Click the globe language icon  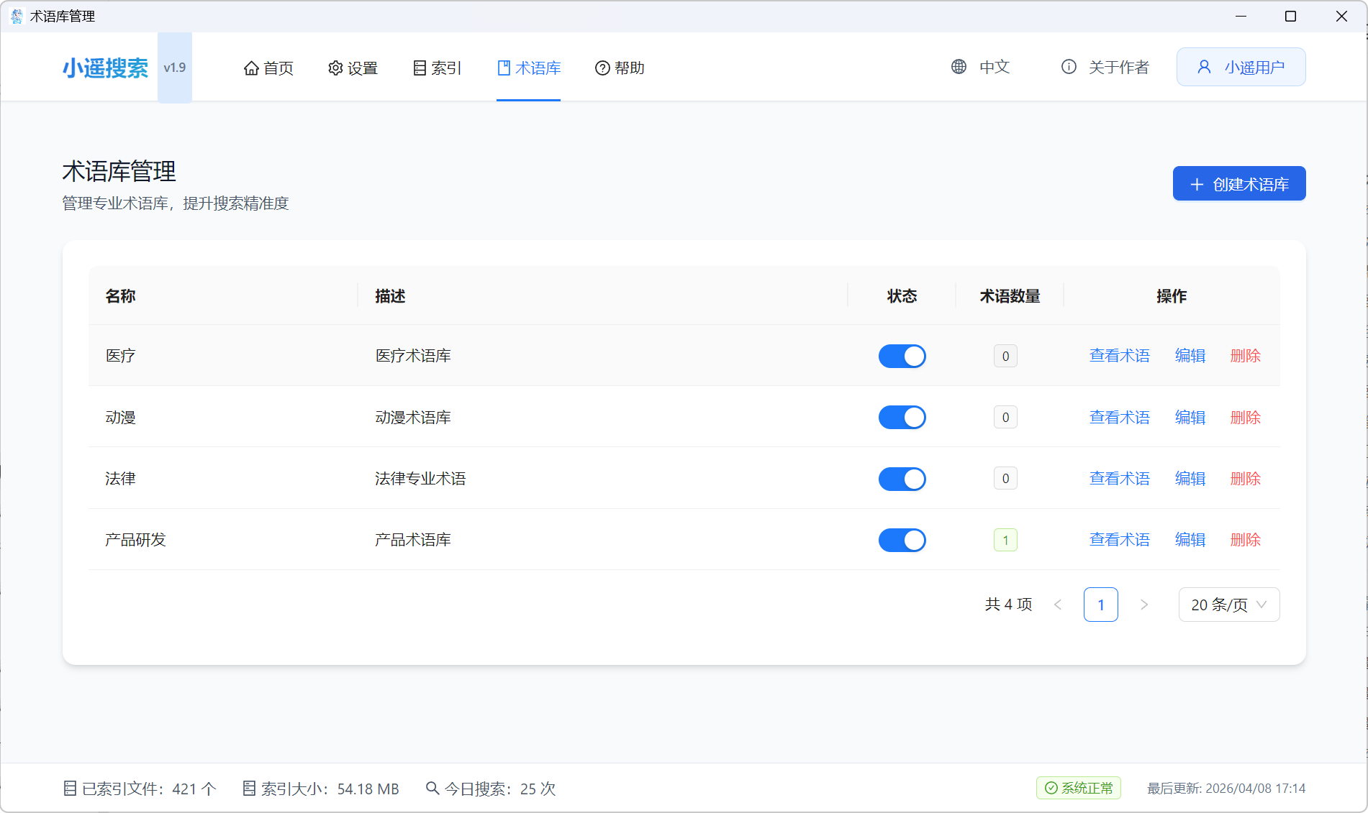click(959, 67)
